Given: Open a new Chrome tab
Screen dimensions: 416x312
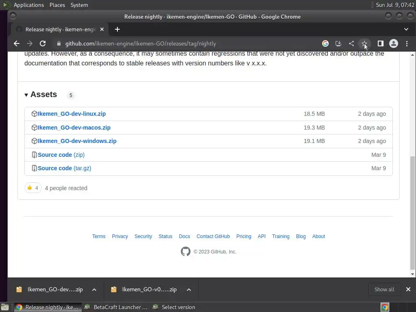Looking at the screenshot, I should [117, 29].
